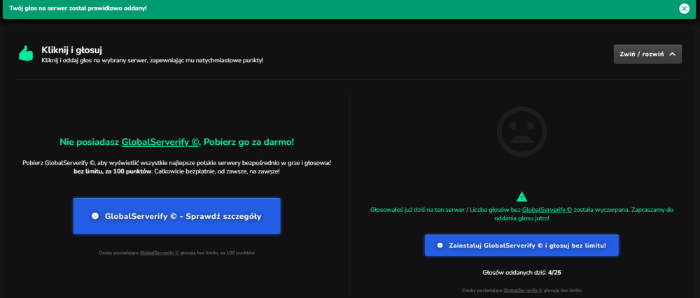Viewport: 700px width, 298px height.
Task: Collapse section with Zwiń / rozwiń button
Action: coord(647,54)
